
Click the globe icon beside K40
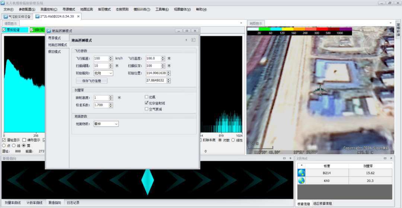tap(301, 181)
